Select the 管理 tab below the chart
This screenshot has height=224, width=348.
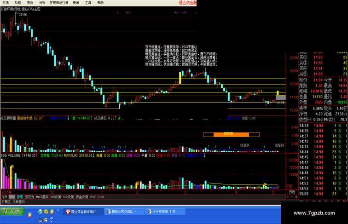tap(20, 197)
